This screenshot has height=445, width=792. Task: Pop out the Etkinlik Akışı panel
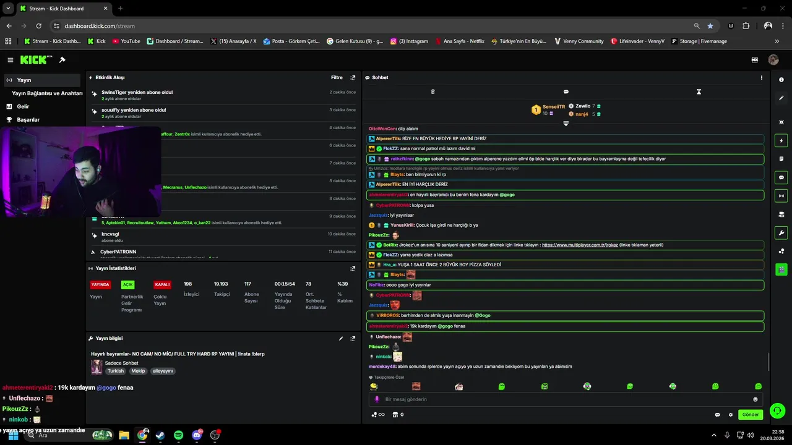point(353,78)
